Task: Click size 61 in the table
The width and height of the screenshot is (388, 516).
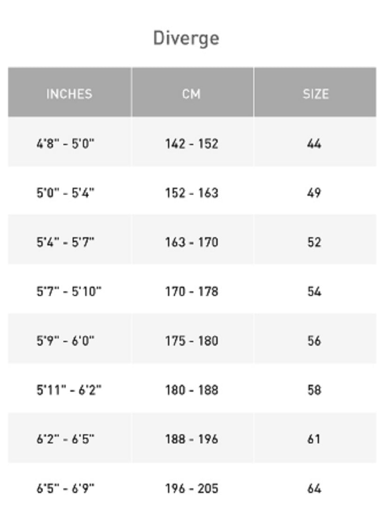Action: (x=314, y=439)
